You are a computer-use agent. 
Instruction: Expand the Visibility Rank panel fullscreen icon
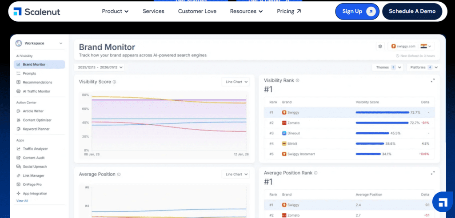click(433, 80)
